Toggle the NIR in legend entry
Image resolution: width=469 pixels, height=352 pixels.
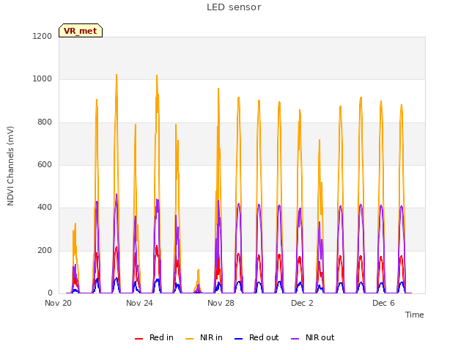click(x=204, y=337)
